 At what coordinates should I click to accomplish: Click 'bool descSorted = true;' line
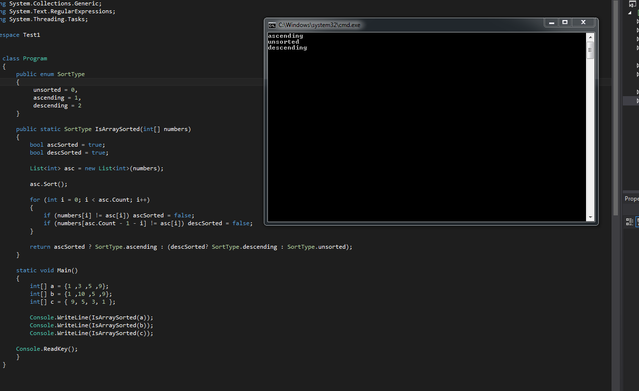coord(69,153)
